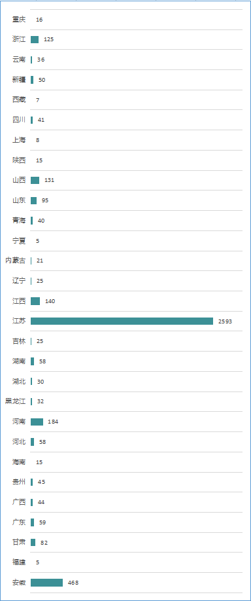Select the 上海 axis label
This screenshot has height=601, width=251.
[x=19, y=140]
